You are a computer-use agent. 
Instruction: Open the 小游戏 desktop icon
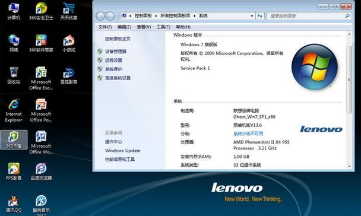tap(69, 43)
